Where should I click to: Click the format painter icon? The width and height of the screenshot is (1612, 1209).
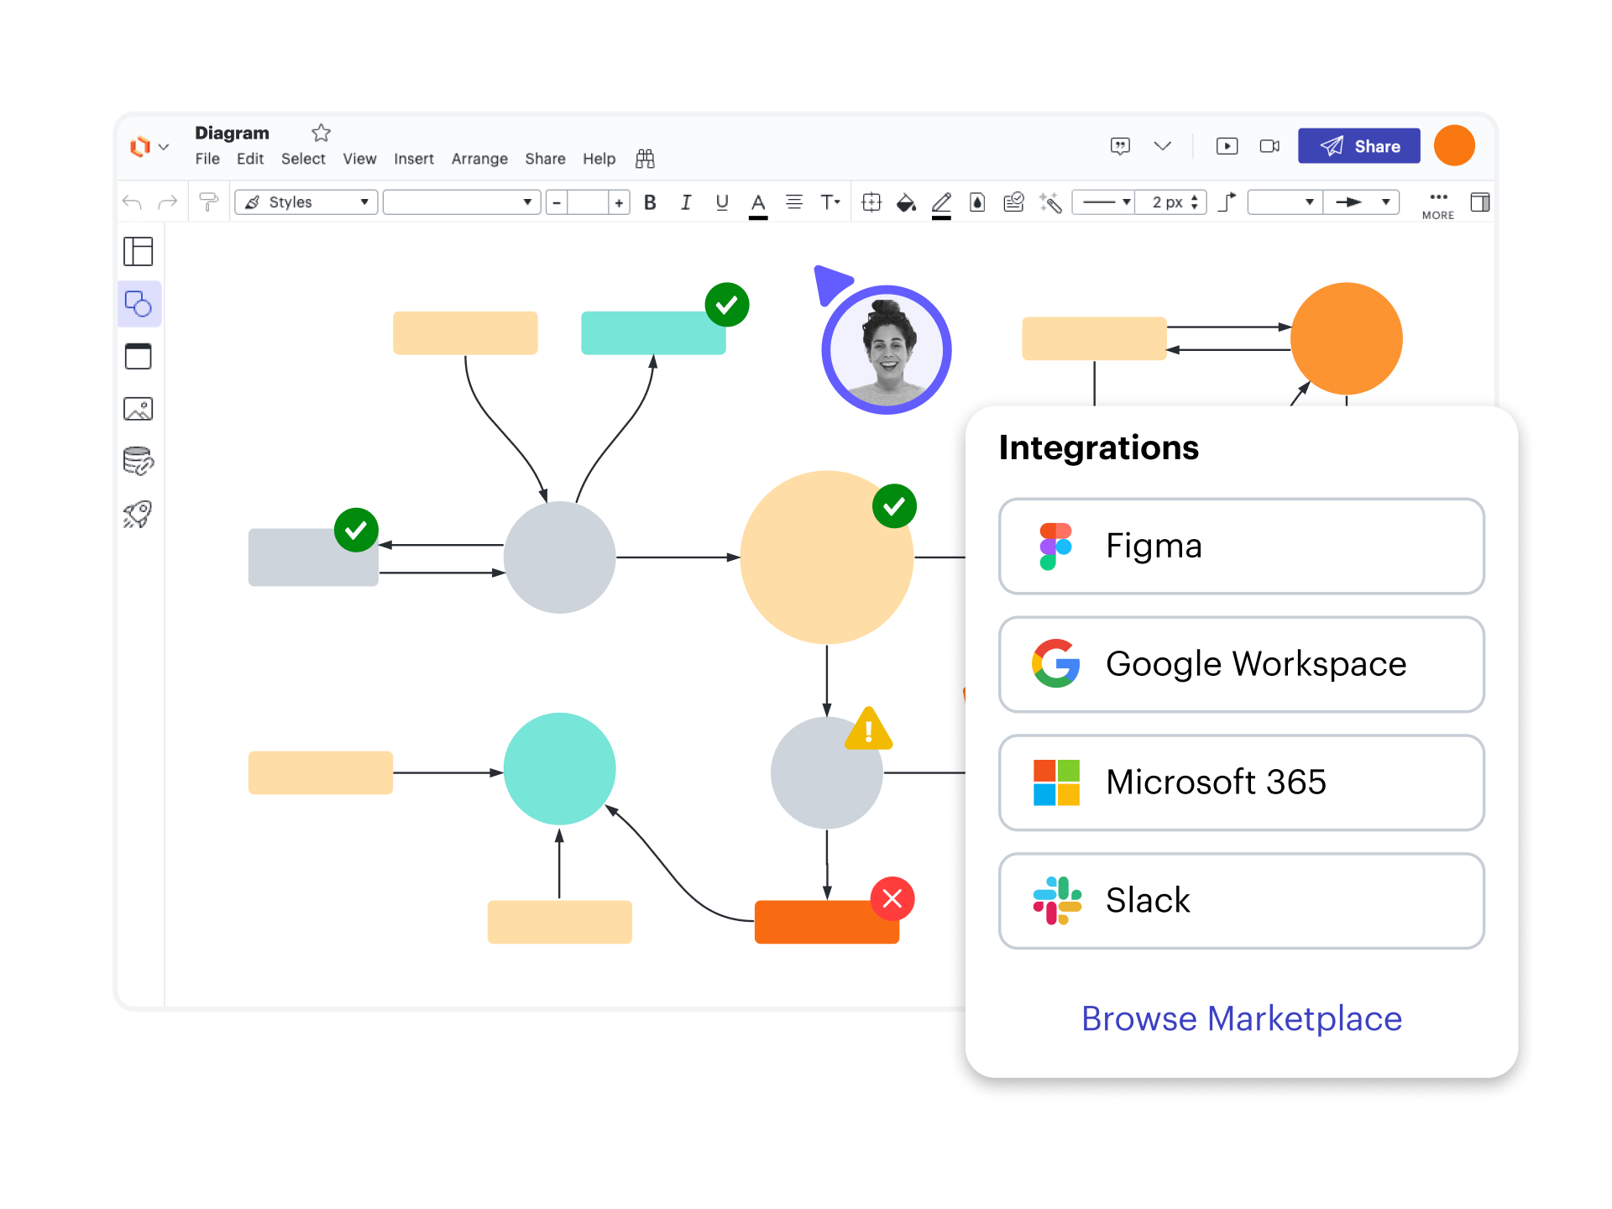[208, 202]
